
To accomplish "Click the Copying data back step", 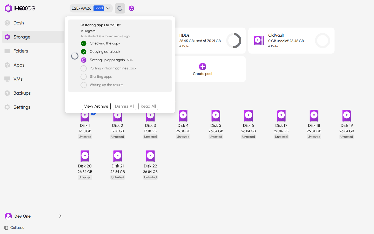I will (105, 52).
